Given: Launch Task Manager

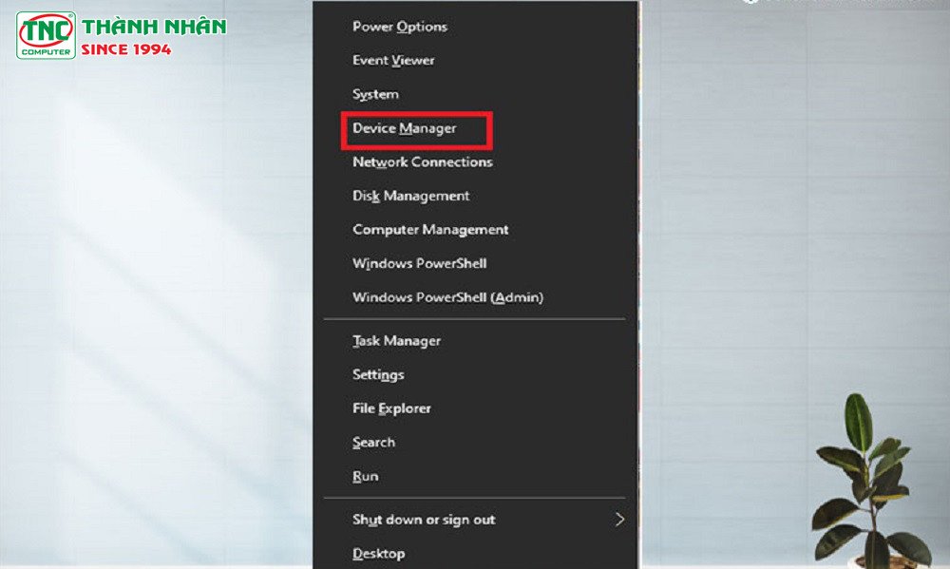Looking at the screenshot, I should pos(395,340).
